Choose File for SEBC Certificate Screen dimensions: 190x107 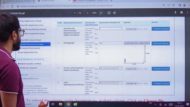(x=131, y=29)
